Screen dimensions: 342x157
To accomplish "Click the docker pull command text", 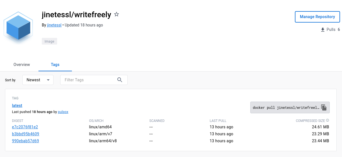I will 286,108.
